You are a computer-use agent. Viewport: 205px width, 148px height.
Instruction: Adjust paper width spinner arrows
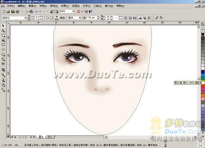click(42, 17)
